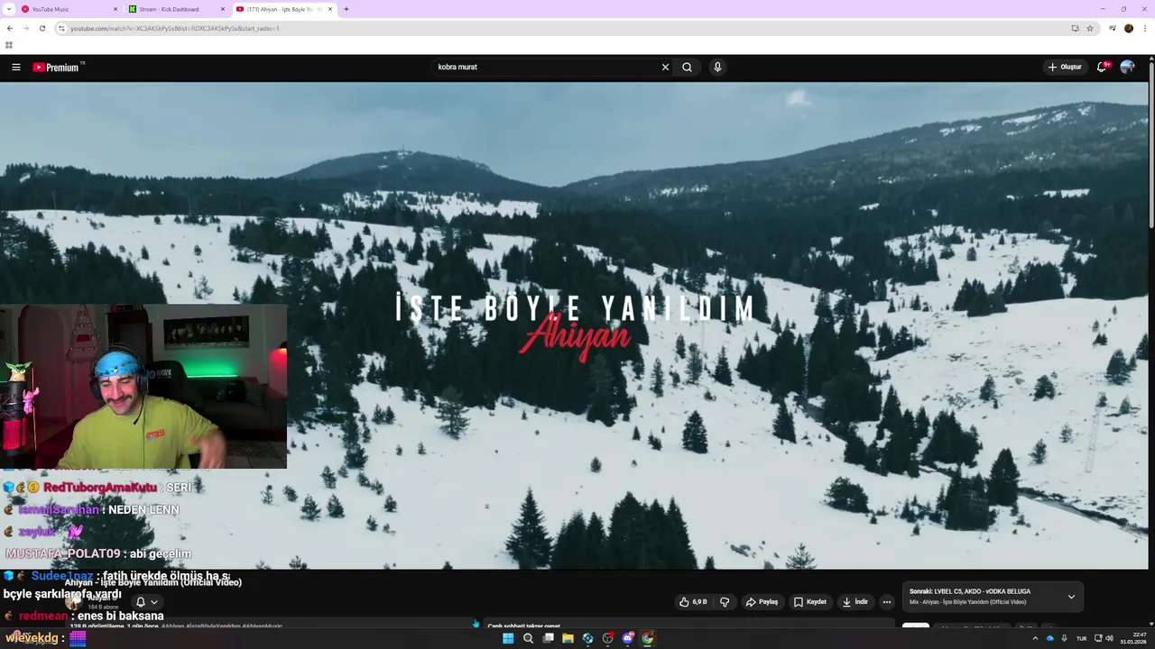Viewport: 1155px width, 649px height.
Task: Open the Chrome taskbar icon
Action: 647,638
